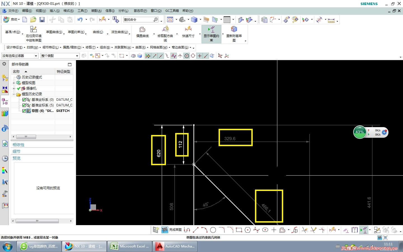
Task: Switch to Microsoft Excel in taskbar
Action: pyautogui.click(x=130, y=246)
